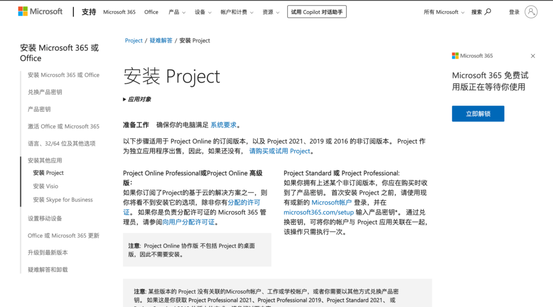Expand the 设备 dropdown menu
Image resolution: width=553 pixels, height=307 pixels.
(x=203, y=12)
